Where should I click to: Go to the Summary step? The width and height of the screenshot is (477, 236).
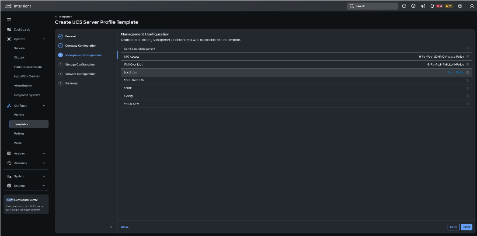click(x=71, y=83)
